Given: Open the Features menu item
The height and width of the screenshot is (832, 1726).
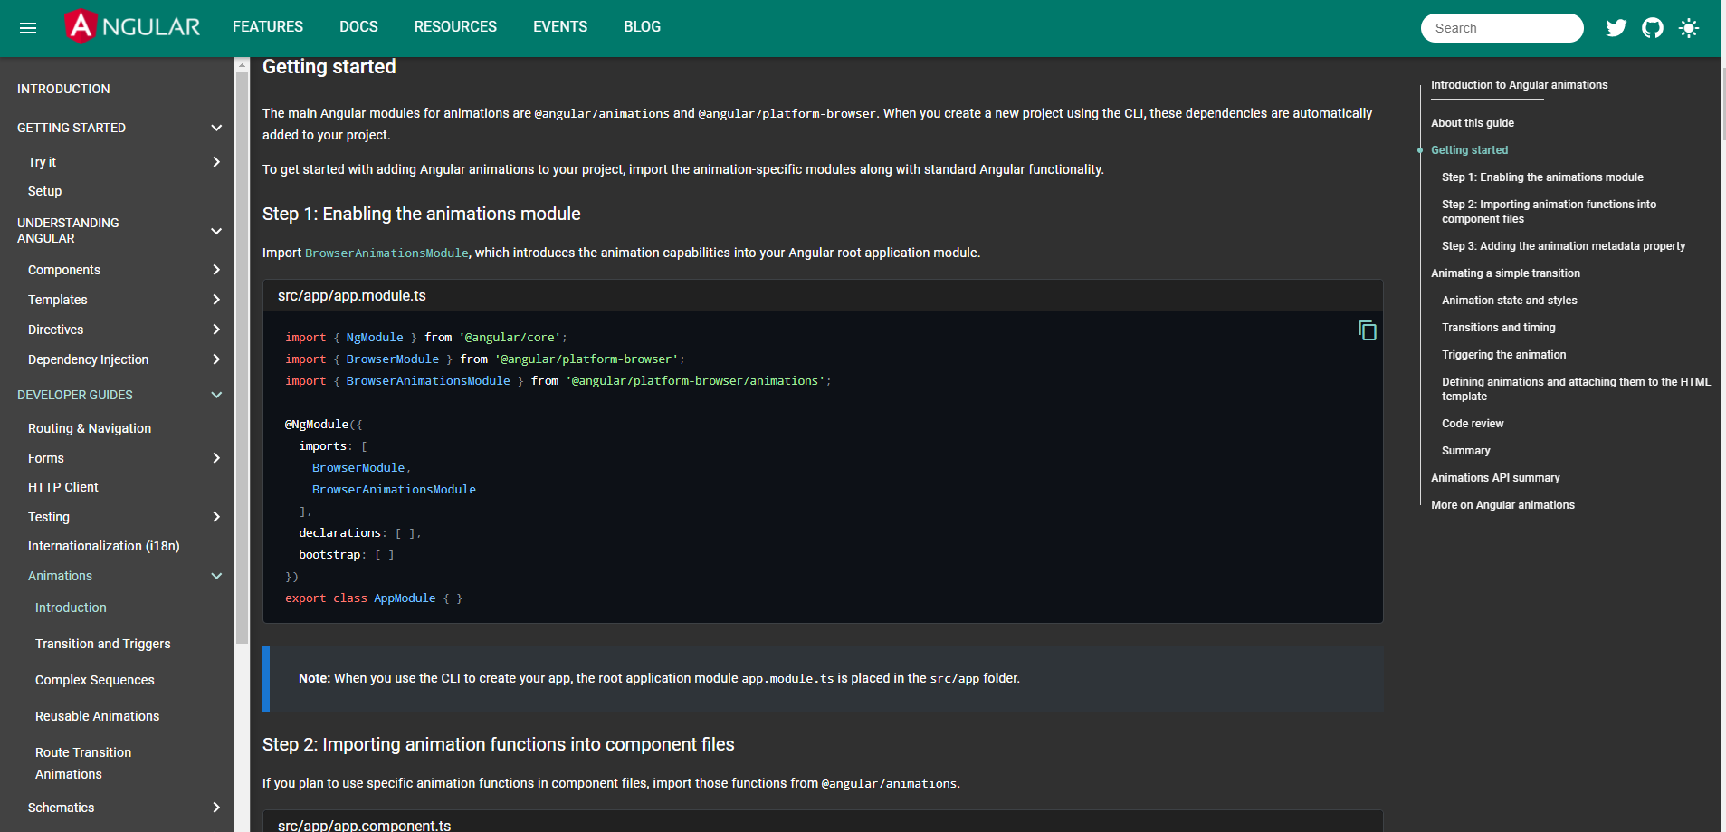Looking at the screenshot, I should tap(268, 27).
